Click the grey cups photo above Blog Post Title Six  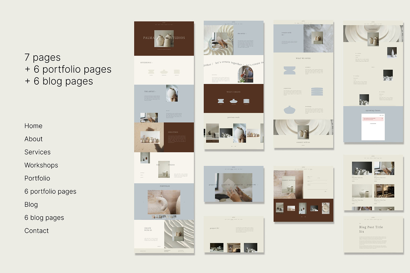[x=362, y=168]
